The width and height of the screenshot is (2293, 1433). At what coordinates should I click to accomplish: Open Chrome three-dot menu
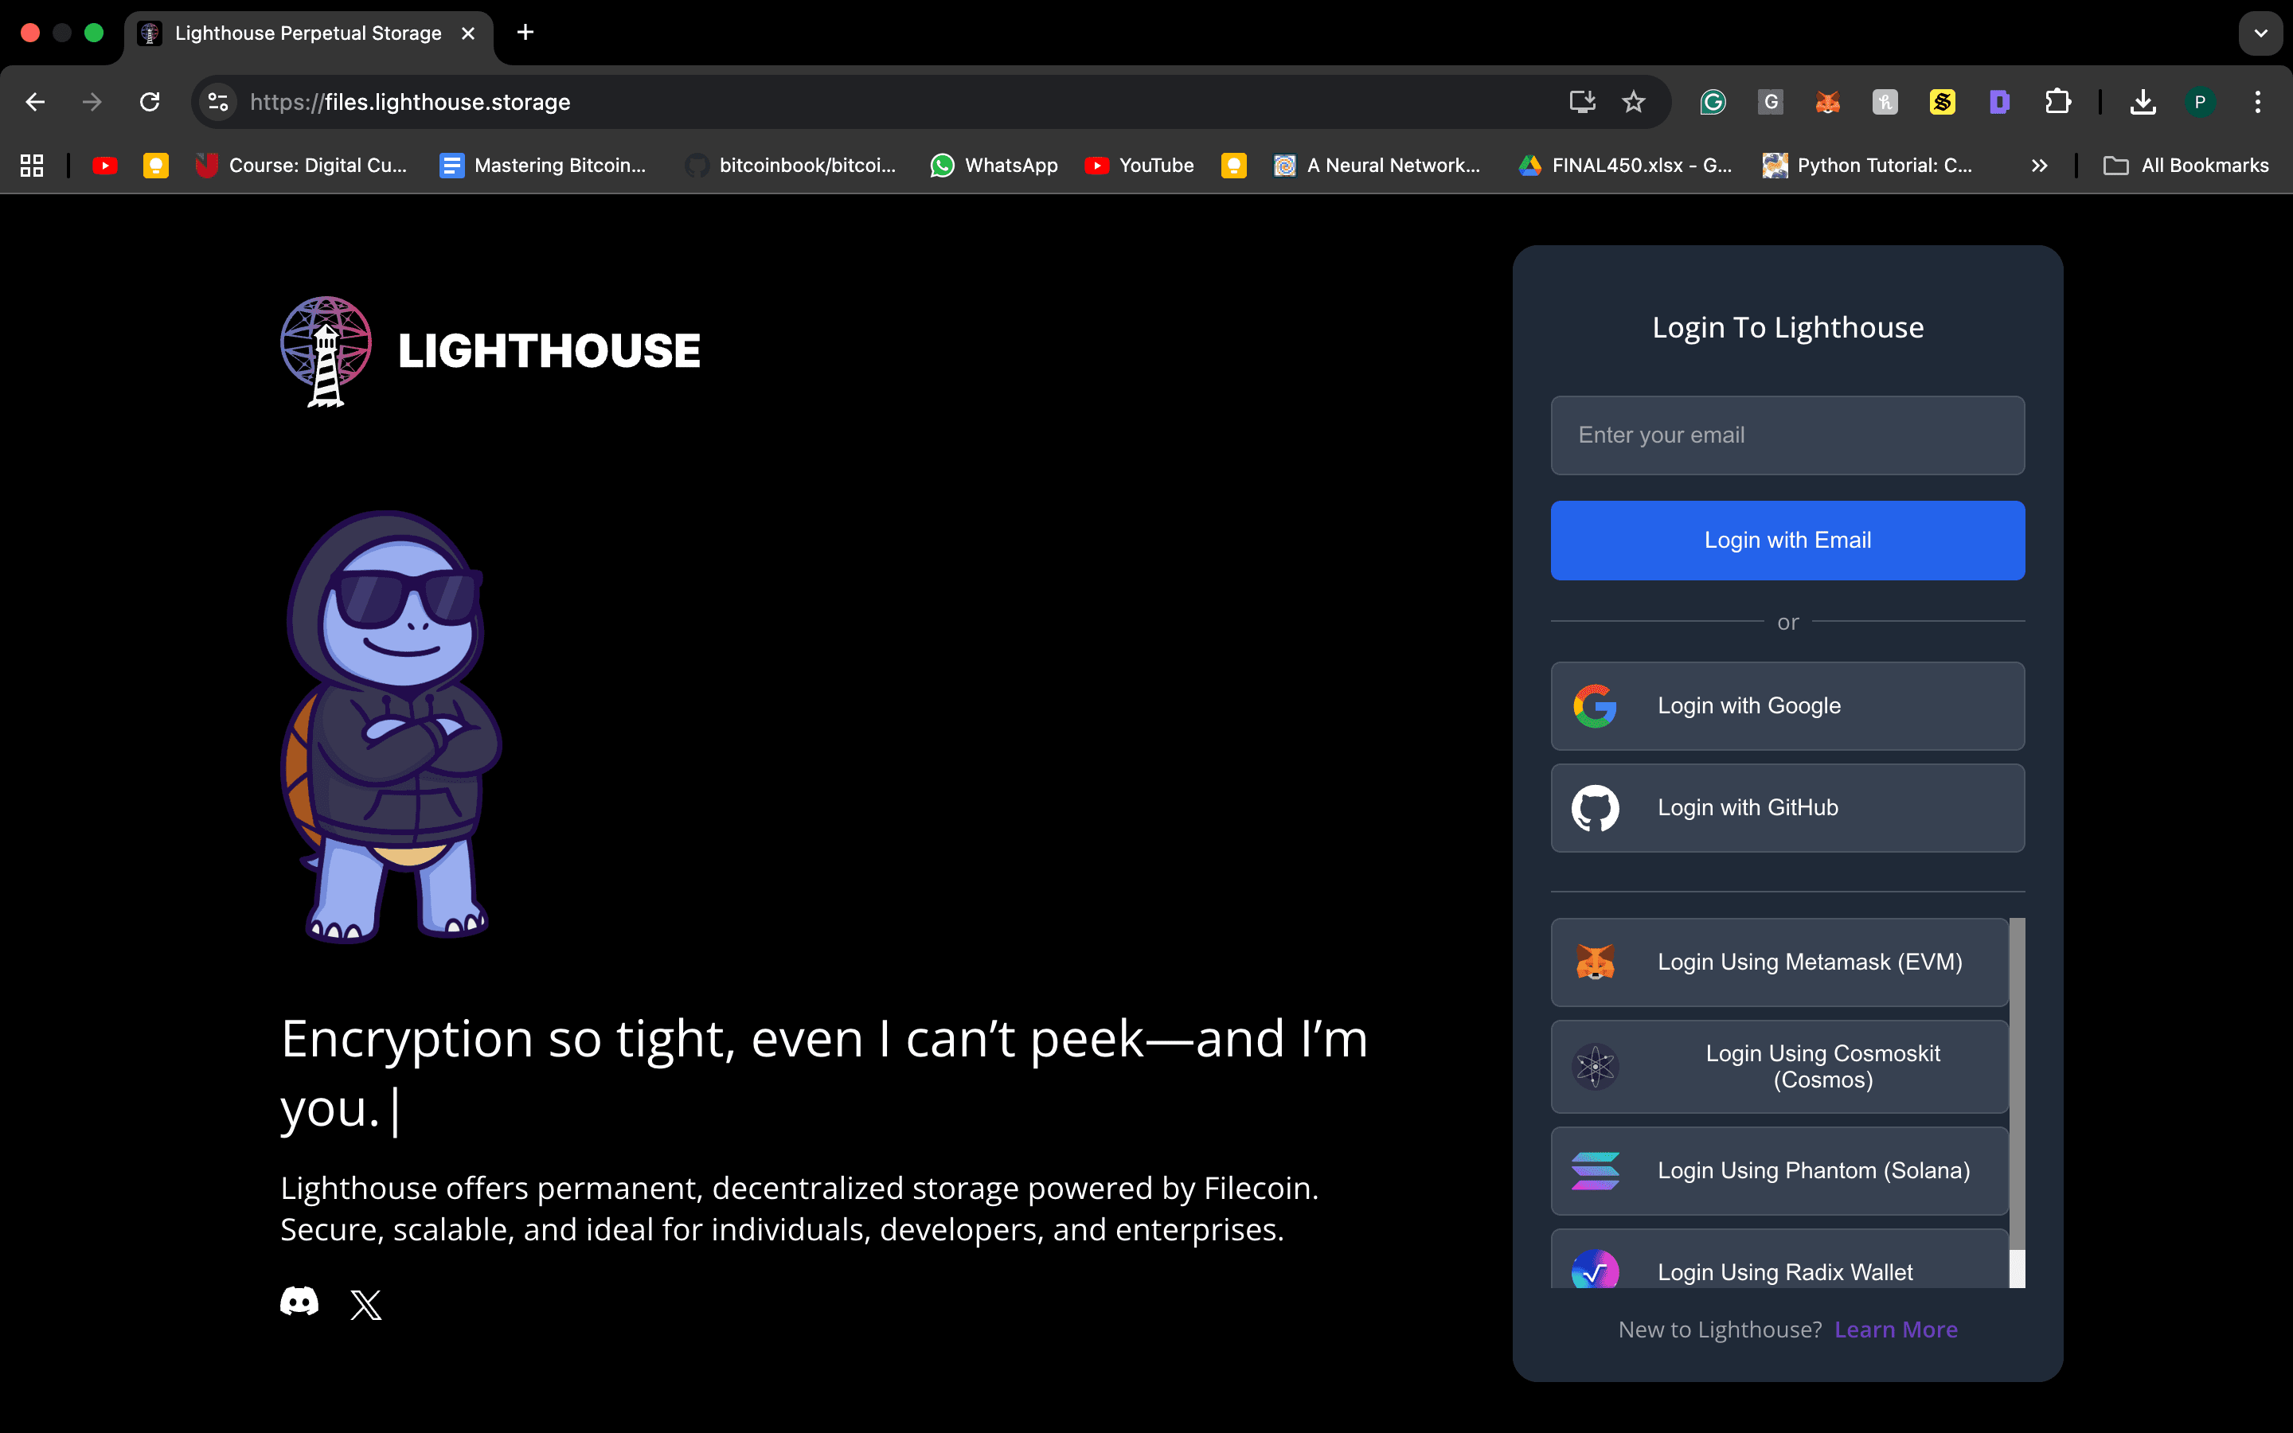click(2258, 103)
